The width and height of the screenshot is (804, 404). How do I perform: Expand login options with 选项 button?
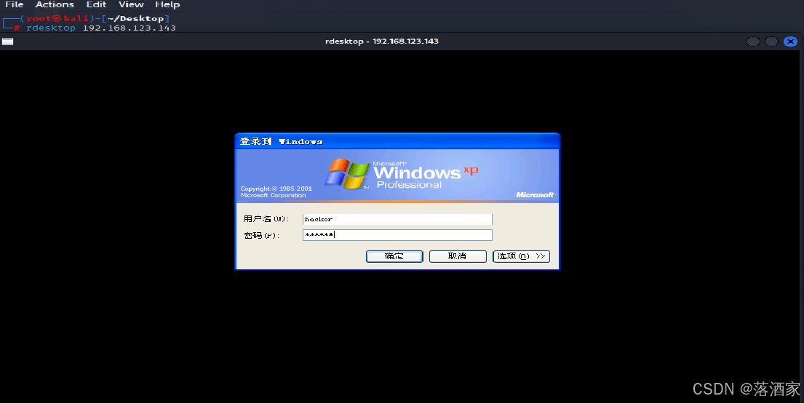click(x=521, y=256)
